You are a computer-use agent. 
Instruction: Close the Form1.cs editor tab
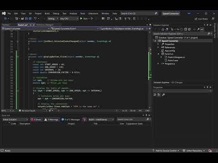click(x=34, y=25)
